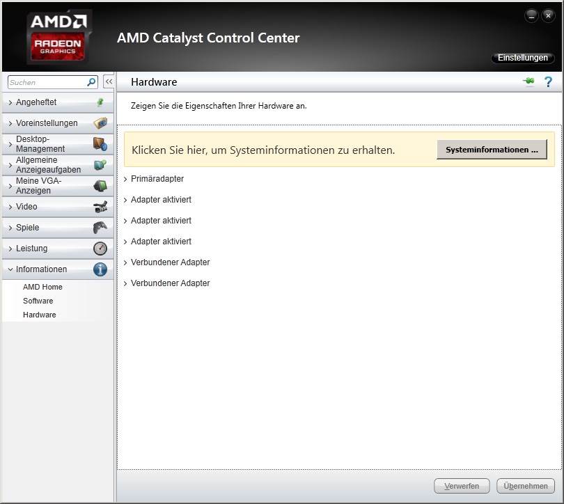Click the Leistung gauge icon
Image resolution: width=564 pixels, height=504 pixels.
(x=100, y=249)
